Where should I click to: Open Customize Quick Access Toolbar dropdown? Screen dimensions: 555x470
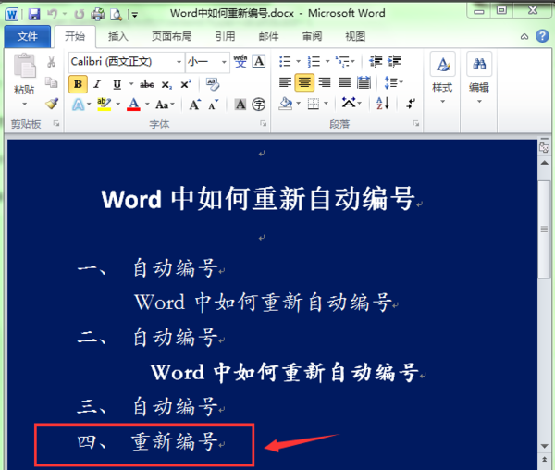[x=135, y=15]
